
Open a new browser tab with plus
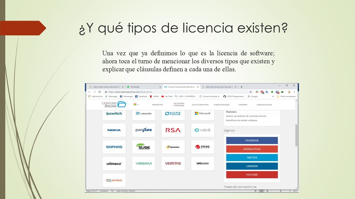[242, 87]
